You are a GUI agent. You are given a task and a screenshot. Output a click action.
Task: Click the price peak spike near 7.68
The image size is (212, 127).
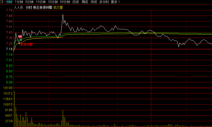click(x=63, y=14)
